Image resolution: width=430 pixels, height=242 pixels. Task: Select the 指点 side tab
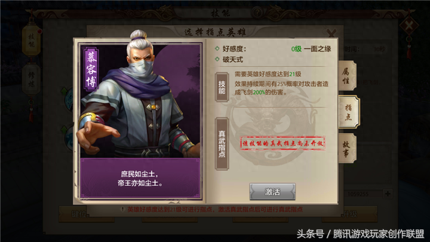click(x=349, y=112)
